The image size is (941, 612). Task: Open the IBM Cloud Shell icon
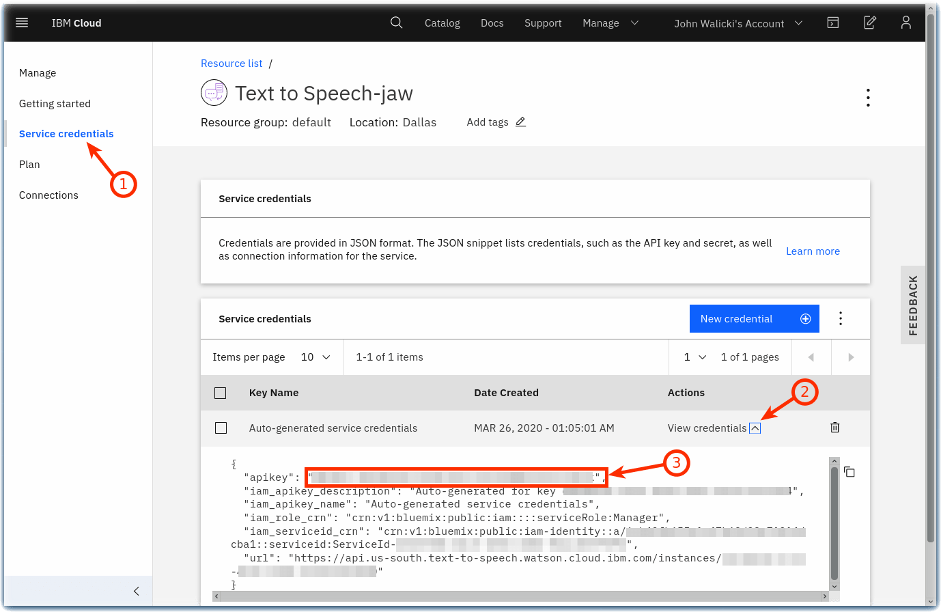pyautogui.click(x=833, y=23)
